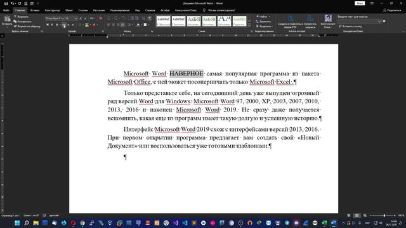Activate Формат по образцу painter
Viewport: 406px width, 228px height.
27,27
